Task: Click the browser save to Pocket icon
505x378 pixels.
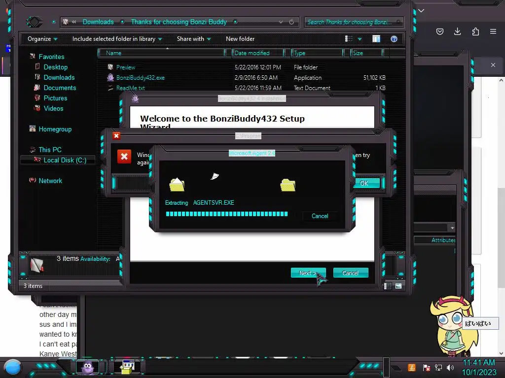Action: (x=439, y=31)
